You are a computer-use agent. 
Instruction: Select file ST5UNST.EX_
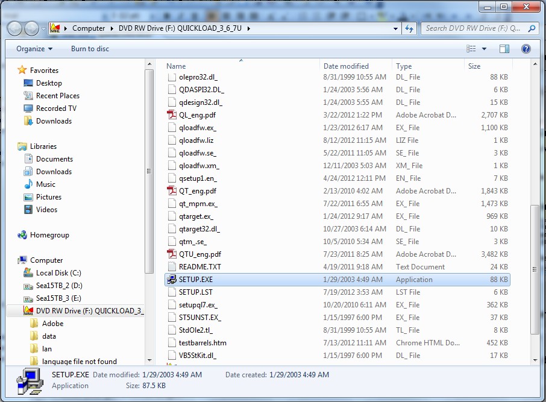(200, 318)
